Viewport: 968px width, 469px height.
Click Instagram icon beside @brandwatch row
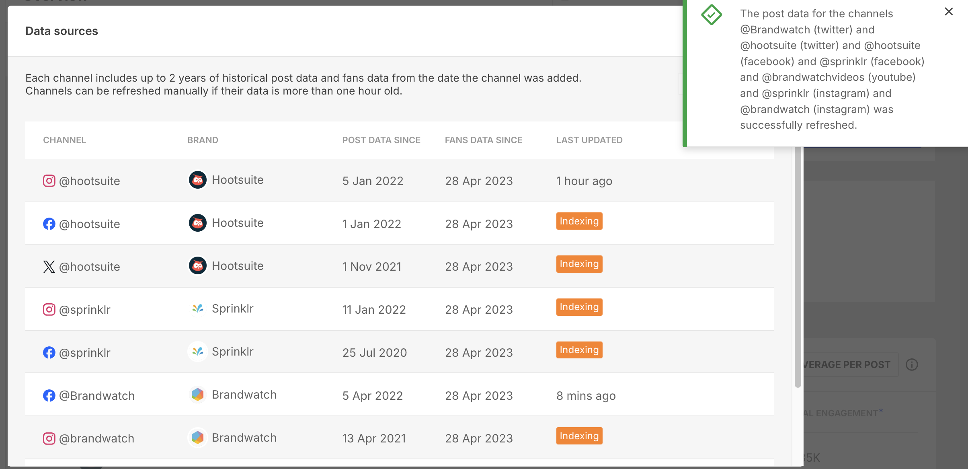point(49,438)
